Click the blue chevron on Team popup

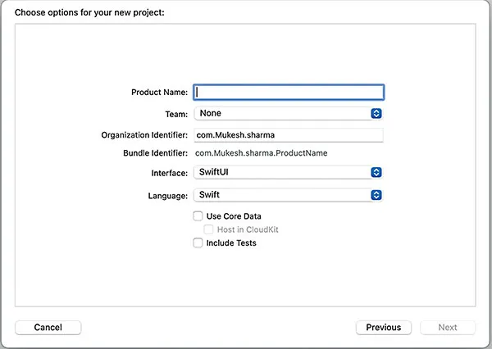click(376, 114)
